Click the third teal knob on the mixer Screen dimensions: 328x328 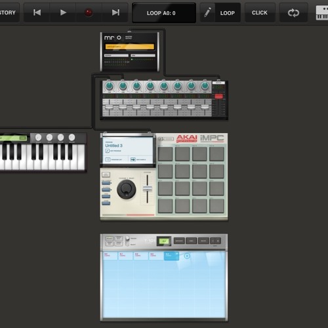[x=136, y=86]
